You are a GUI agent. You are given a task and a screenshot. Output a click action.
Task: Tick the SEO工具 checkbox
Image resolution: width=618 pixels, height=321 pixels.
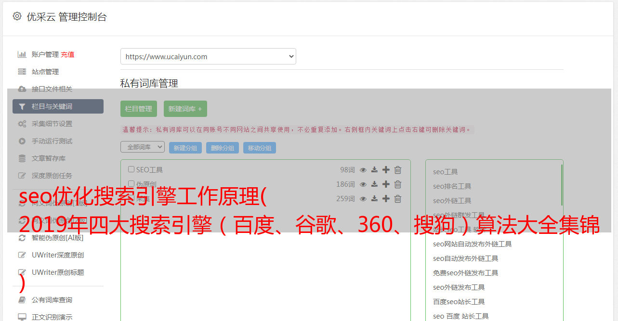point(131,169)
